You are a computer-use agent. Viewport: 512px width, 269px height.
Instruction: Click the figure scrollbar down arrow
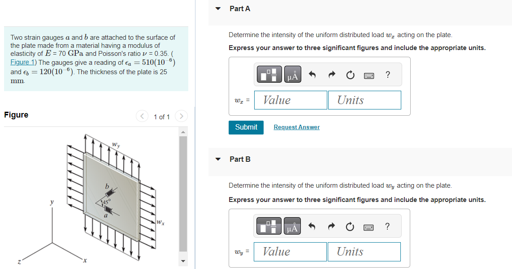click(x=183, y=260)
